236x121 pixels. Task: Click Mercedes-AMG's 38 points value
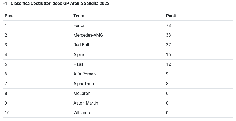[x=169, y=35]
